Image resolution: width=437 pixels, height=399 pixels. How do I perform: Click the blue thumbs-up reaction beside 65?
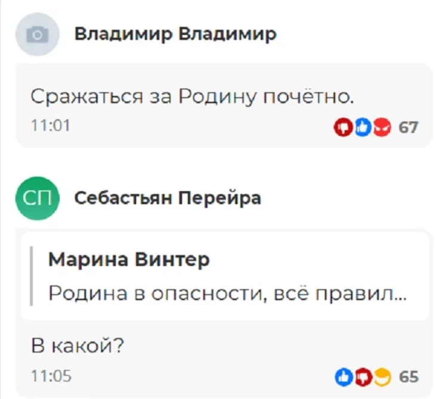pyautogui.click(x=344, y=377)
